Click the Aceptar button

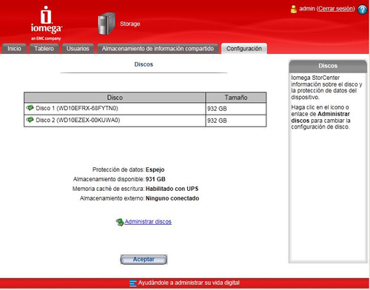pyautogui.click(x=144, y=260)
